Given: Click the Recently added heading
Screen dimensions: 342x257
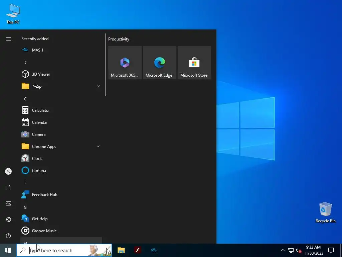Looking at the screenshot, I should (x=35, y=39).
